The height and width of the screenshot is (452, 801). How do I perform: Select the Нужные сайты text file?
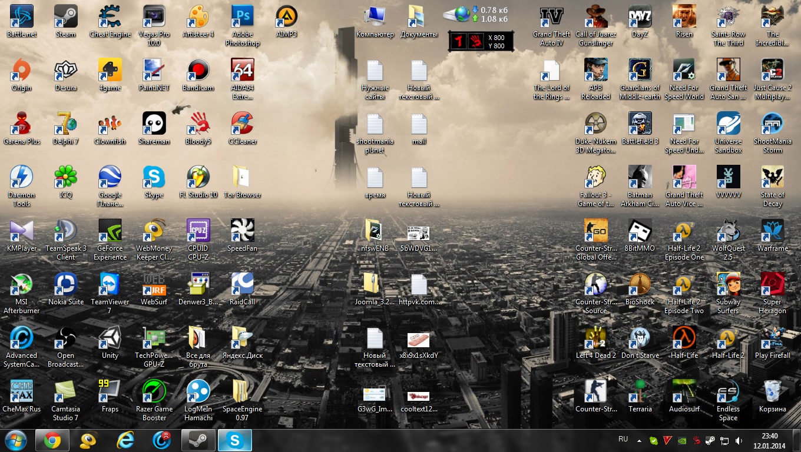click(375, 79)
